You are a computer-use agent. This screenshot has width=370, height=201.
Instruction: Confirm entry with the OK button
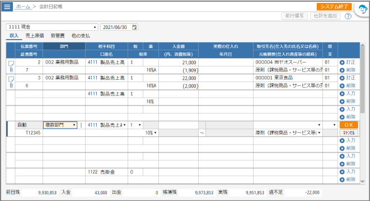[349, 125]
